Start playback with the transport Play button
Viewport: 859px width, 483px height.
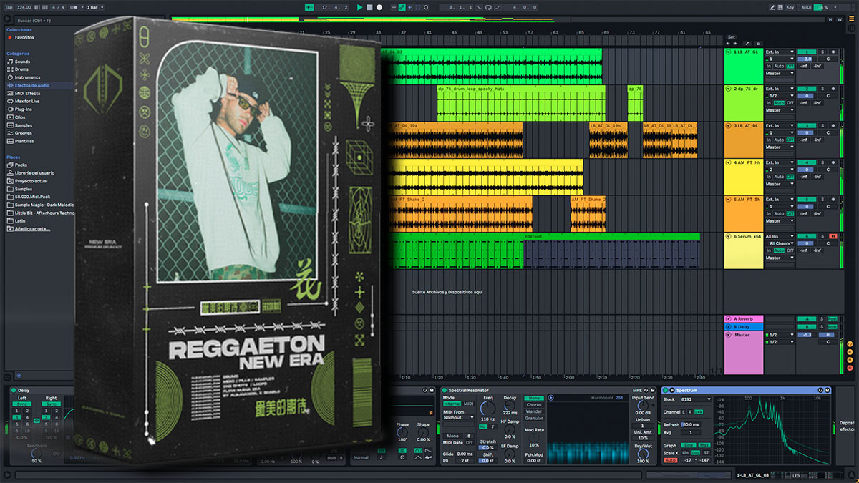[360, 7]
